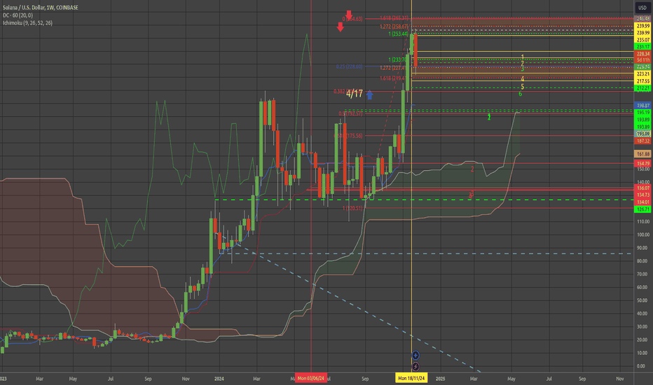Click the 50.00 tick on the price scale
The height and width of the screenshot is (385, 653).
[644, 300]
